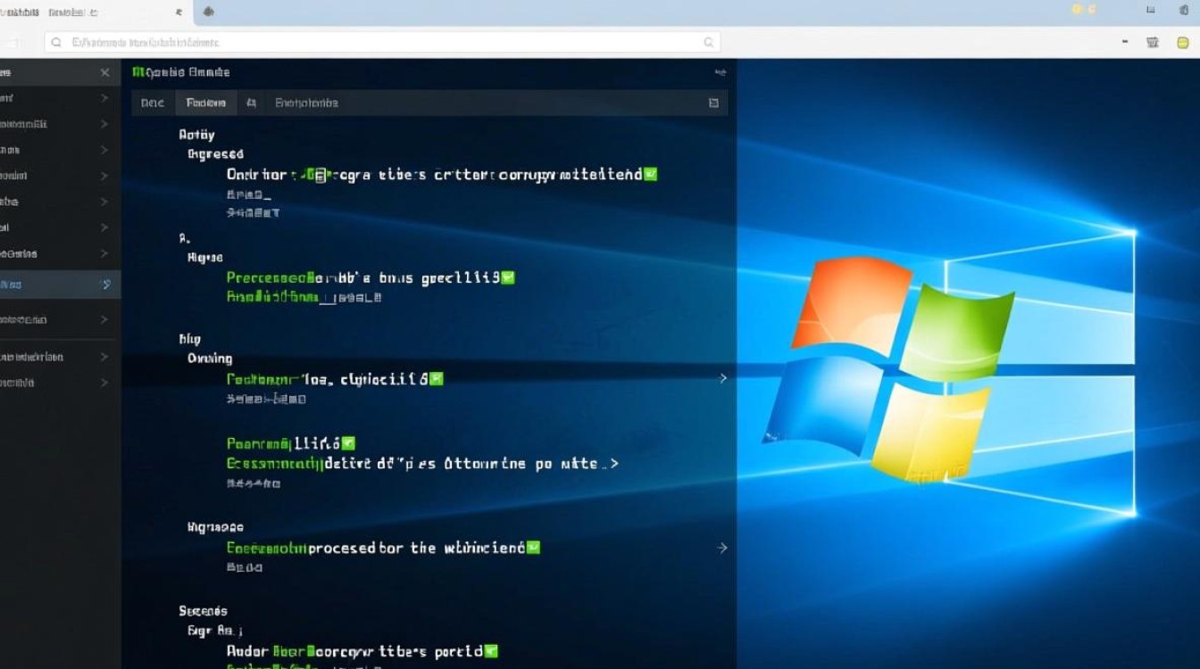Select the green status icon in the first result line
The width and height of the screenshot is (1200, 669).
653,174
